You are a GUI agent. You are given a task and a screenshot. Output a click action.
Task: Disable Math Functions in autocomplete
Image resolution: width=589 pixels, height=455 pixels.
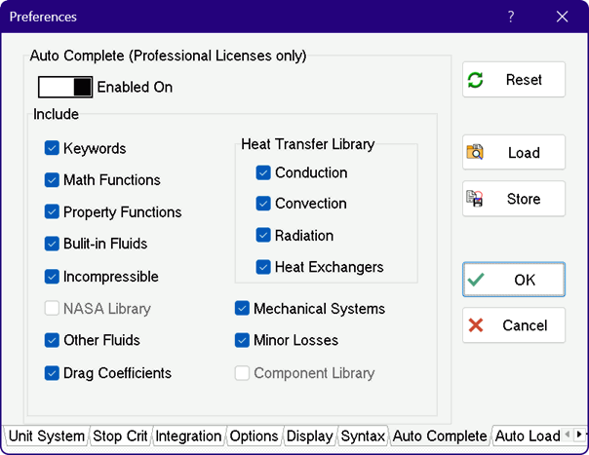[x=53, y=180]
